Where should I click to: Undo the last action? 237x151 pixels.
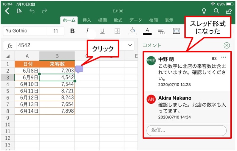[x=32, y=11]
